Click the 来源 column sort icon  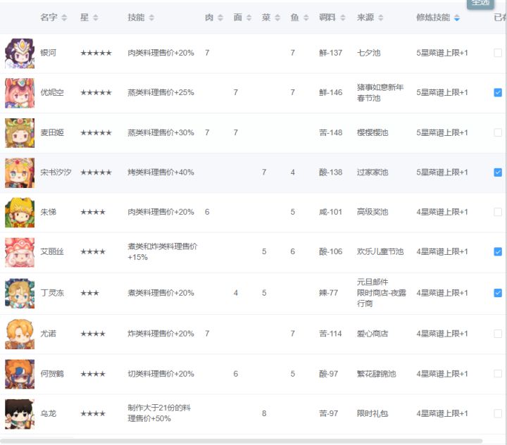coord(380,18)
